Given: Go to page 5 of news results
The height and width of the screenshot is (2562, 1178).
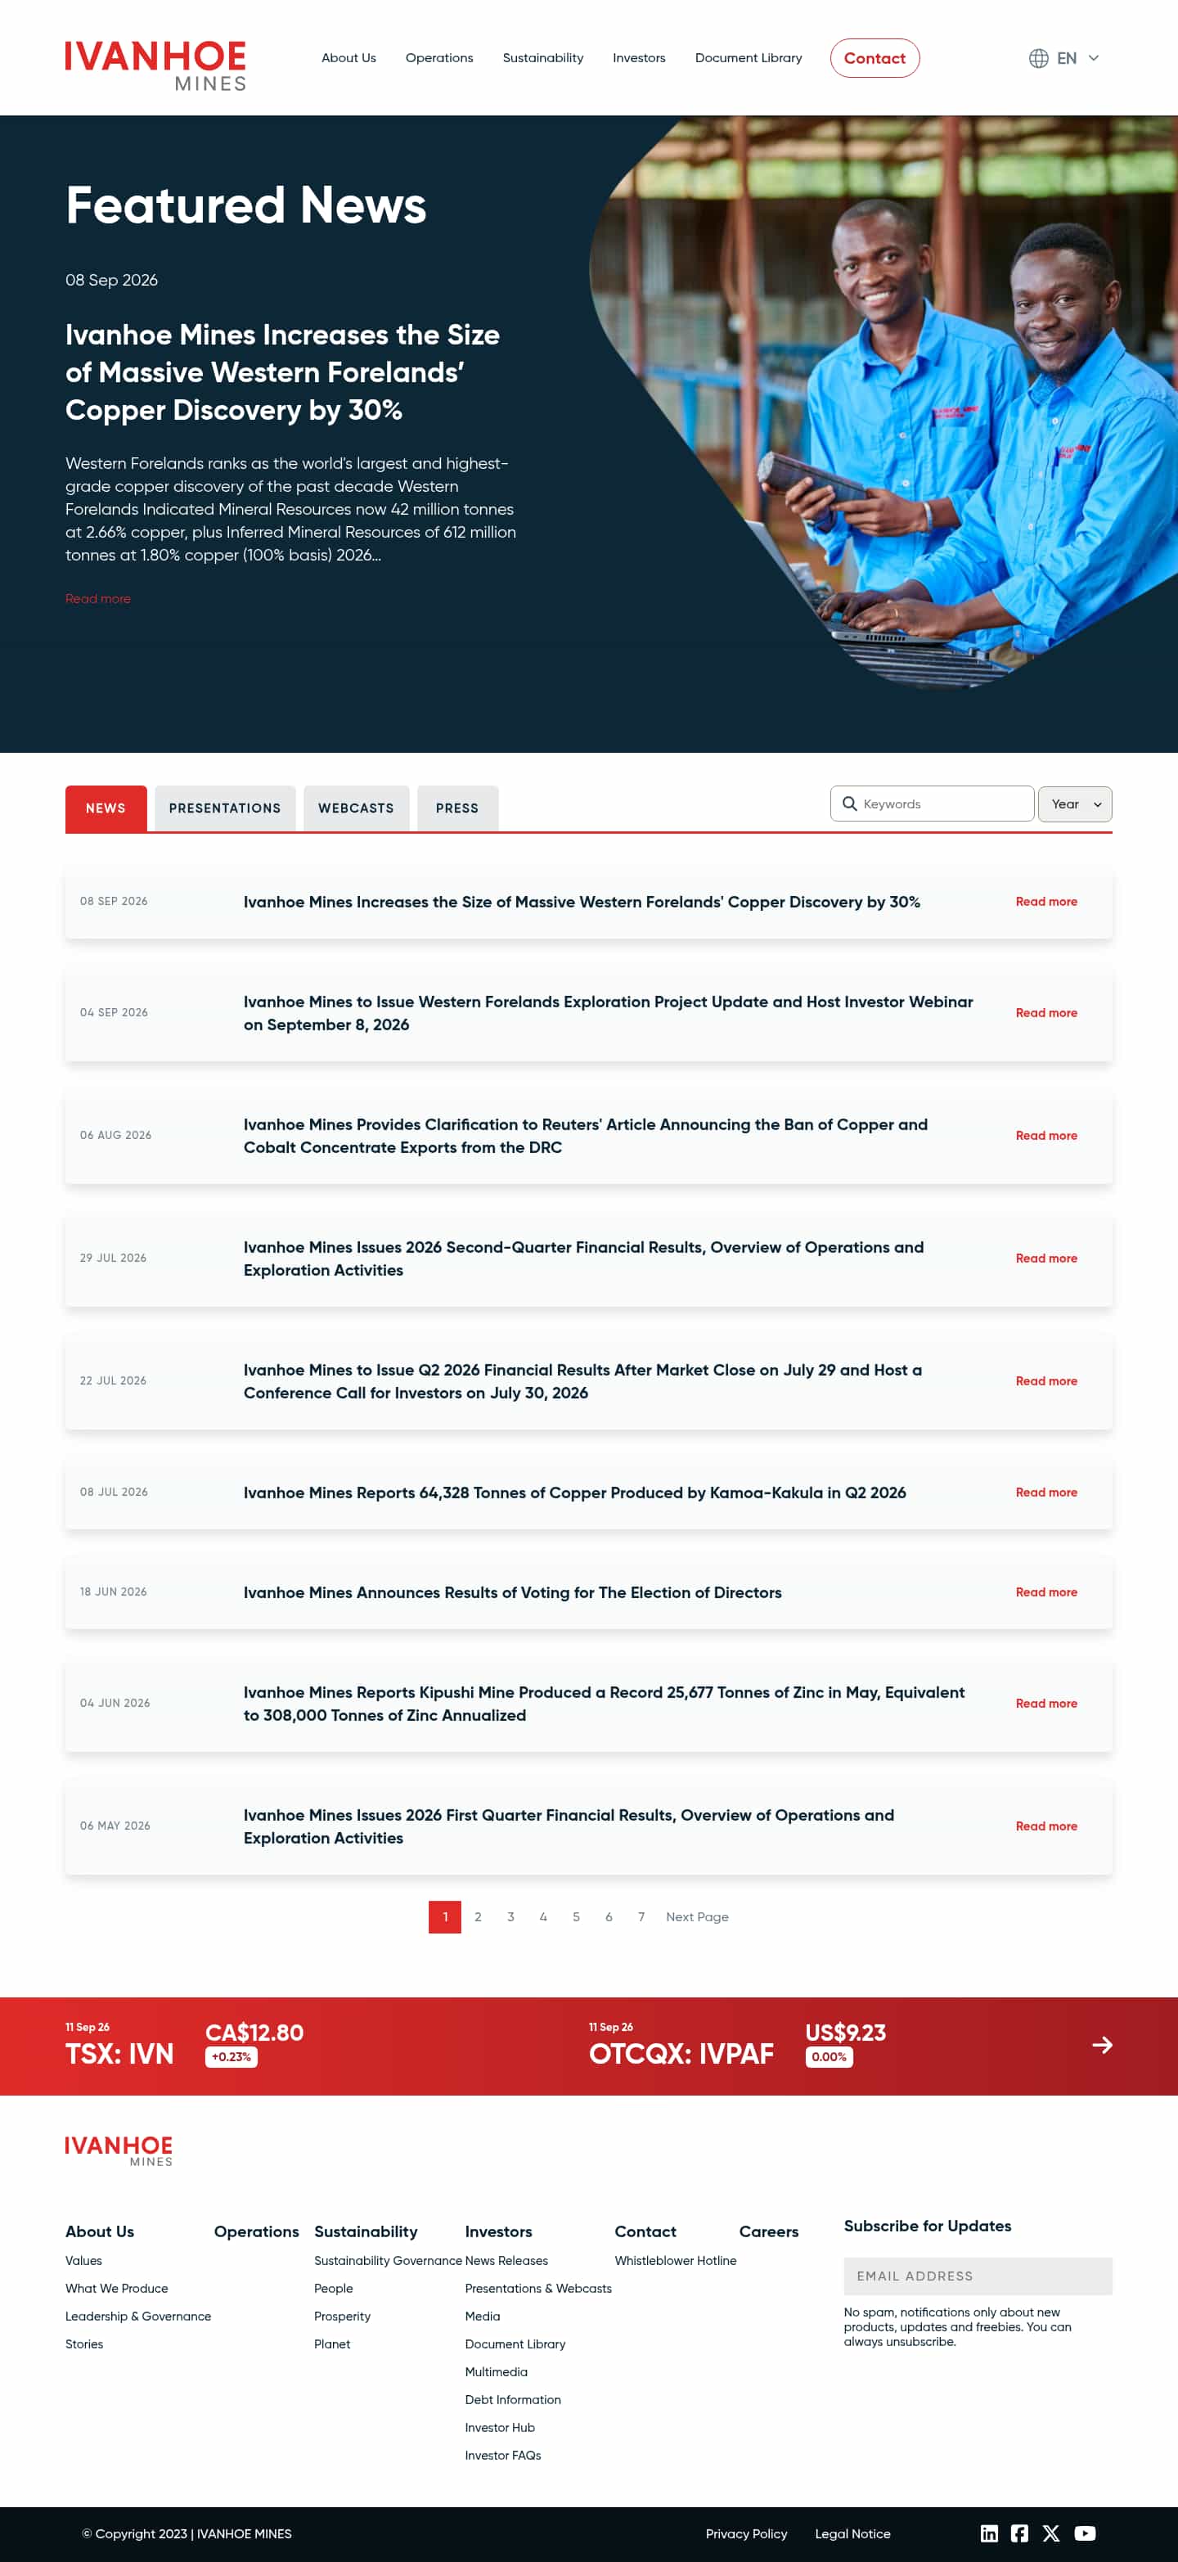Looking at the screenshot, I should coord(577,1917).
